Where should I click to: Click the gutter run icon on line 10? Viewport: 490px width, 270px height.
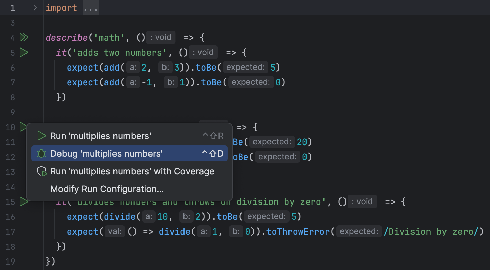tap(23, 127)
